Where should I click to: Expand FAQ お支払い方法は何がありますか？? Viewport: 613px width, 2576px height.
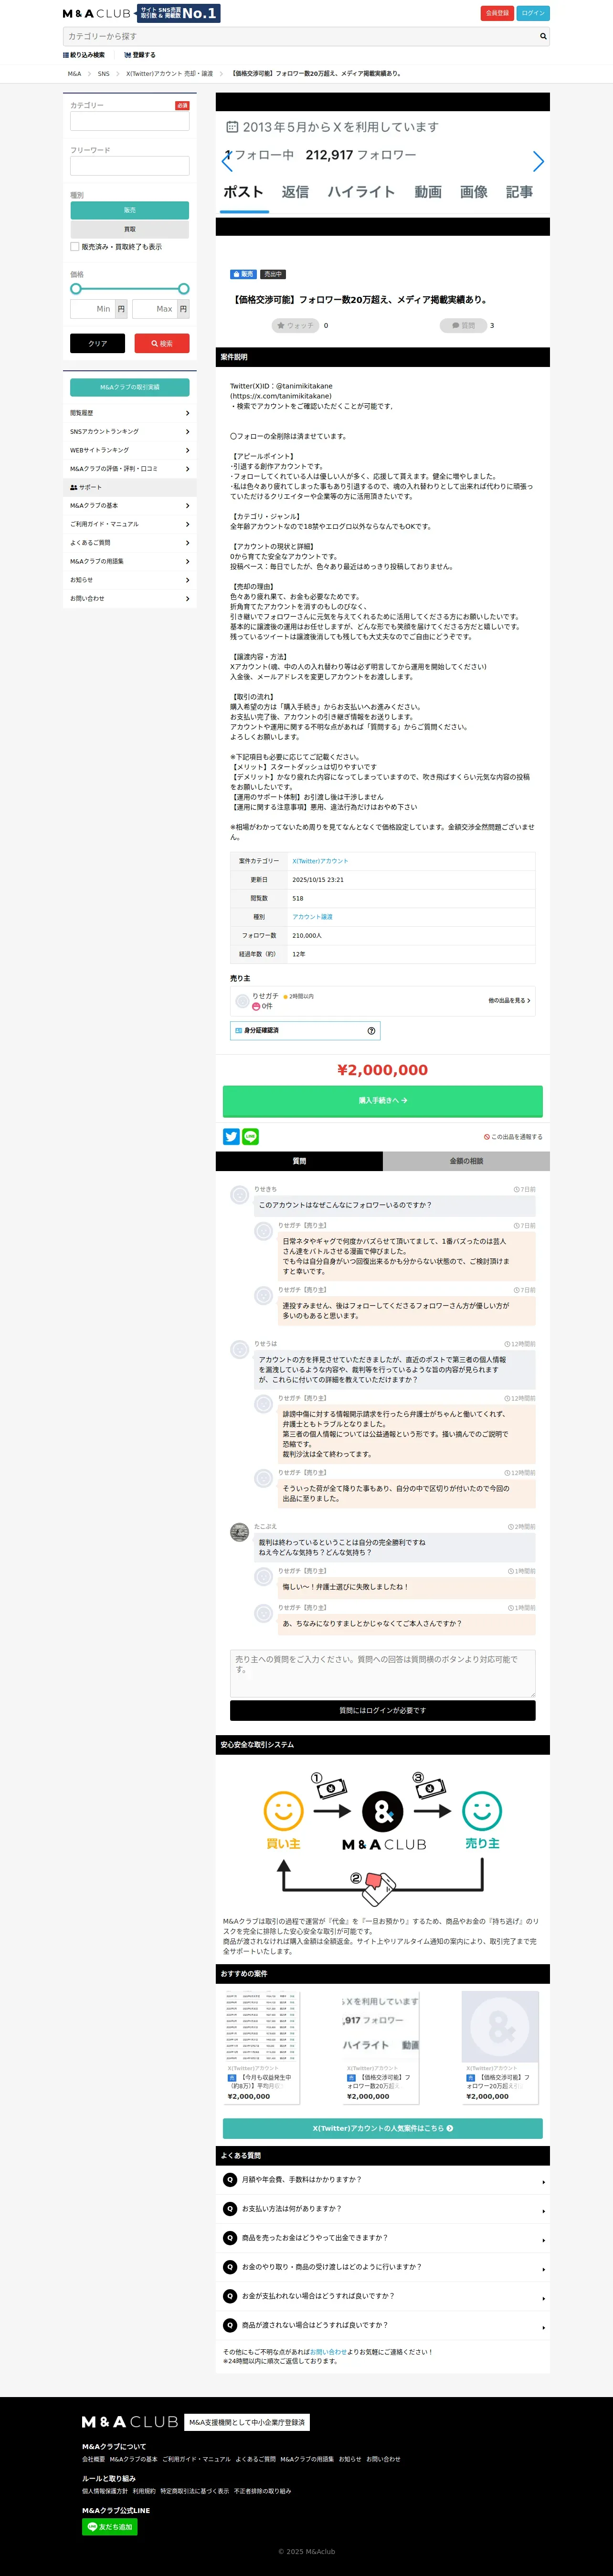[x=383, y=2209]
